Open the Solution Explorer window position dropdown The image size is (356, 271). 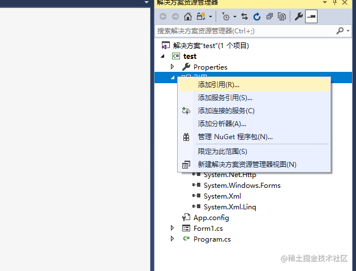click(x=325, y=2)
